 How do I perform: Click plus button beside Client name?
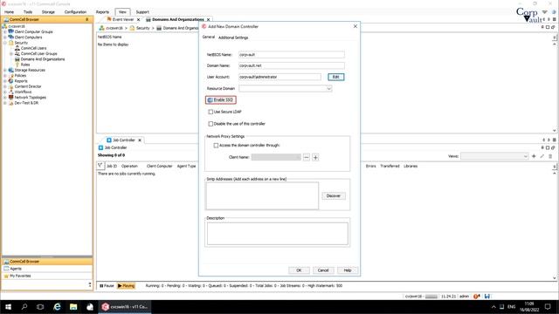click(315, 157)
